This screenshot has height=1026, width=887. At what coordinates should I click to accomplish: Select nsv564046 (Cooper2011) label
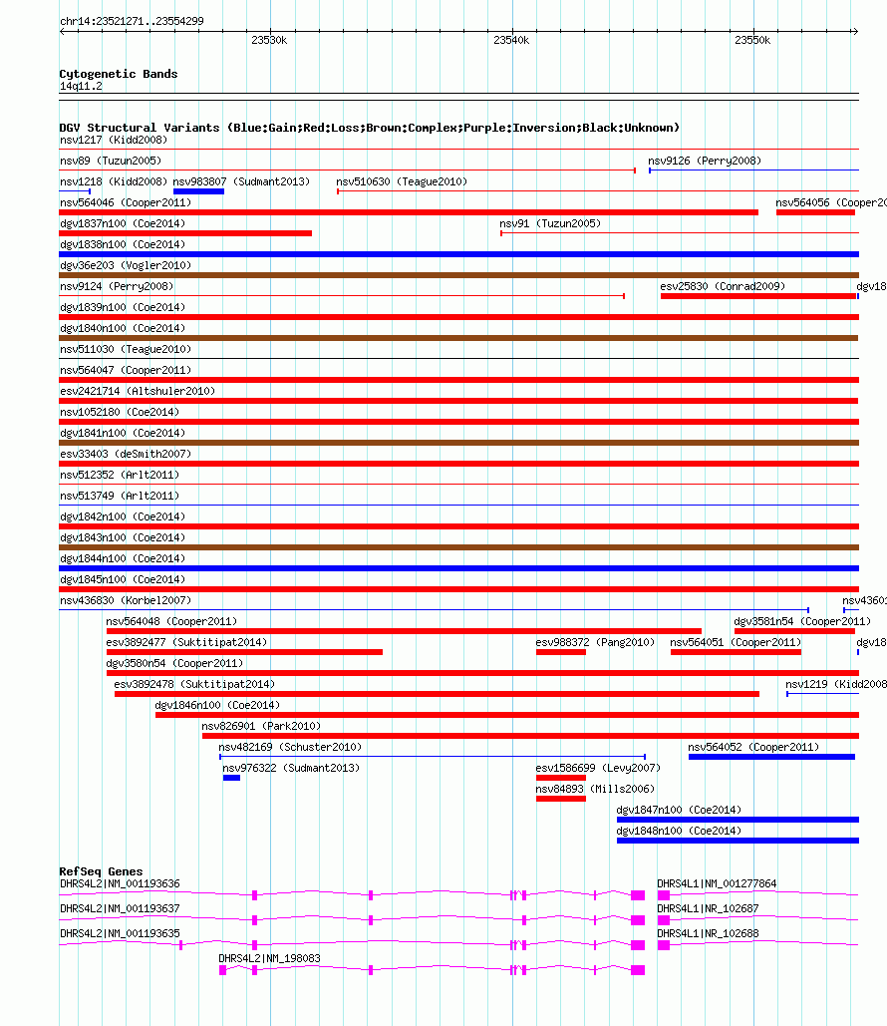(126, 202)
